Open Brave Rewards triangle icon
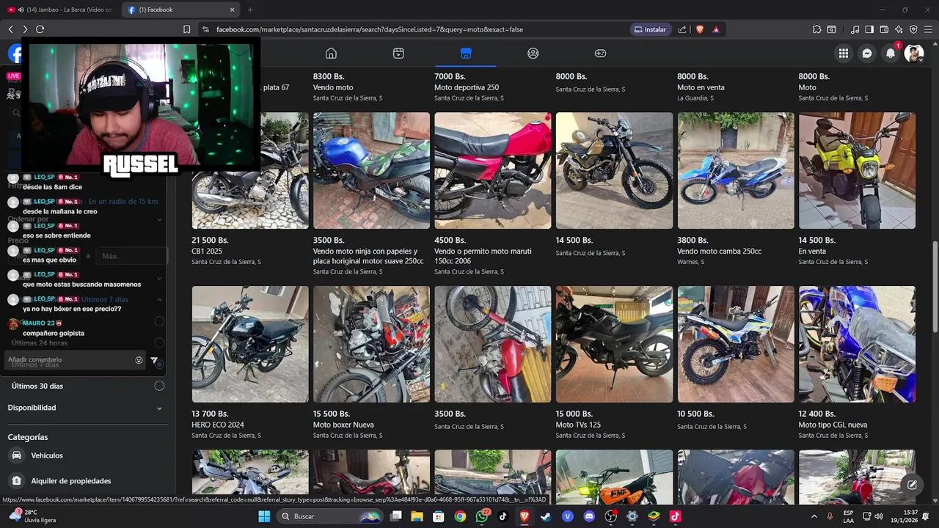This screenshot has height=528, width=939. coord(716,29)
